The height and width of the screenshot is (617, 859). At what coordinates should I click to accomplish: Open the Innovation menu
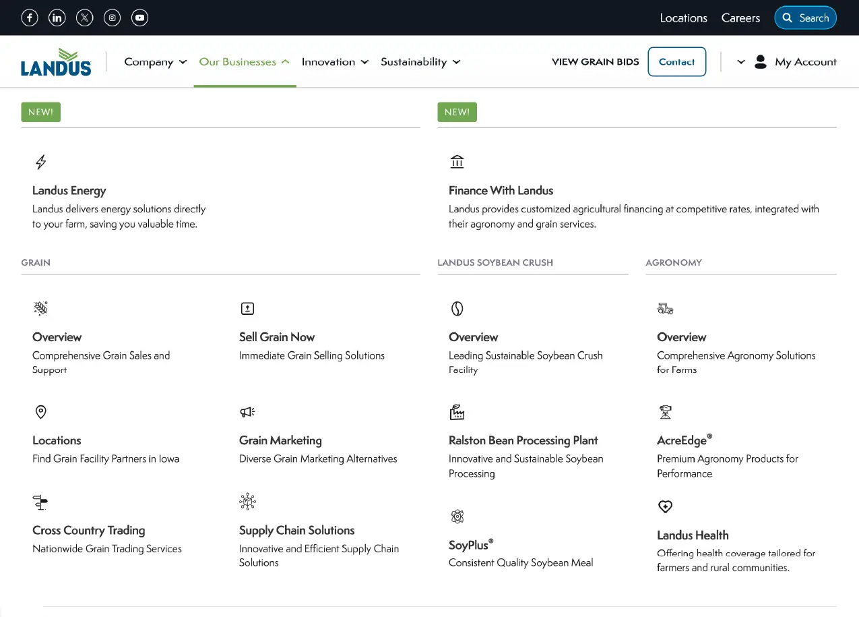[335, 62]
